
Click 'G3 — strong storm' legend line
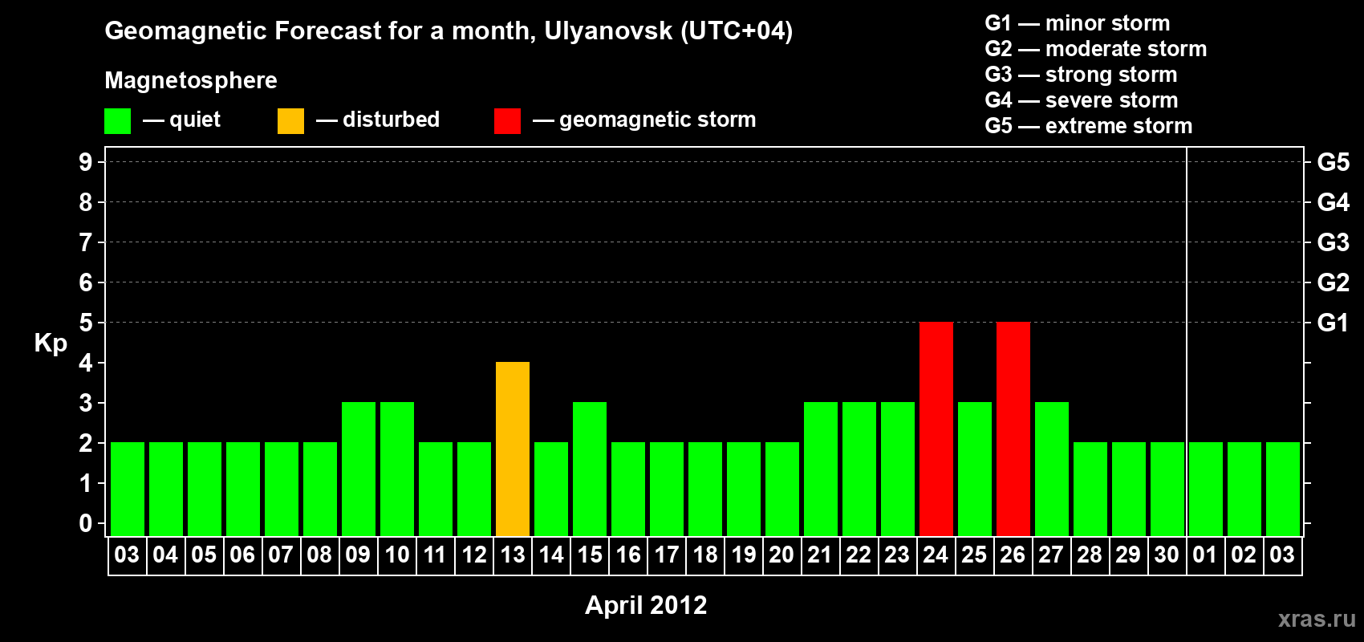point(1082,75)
